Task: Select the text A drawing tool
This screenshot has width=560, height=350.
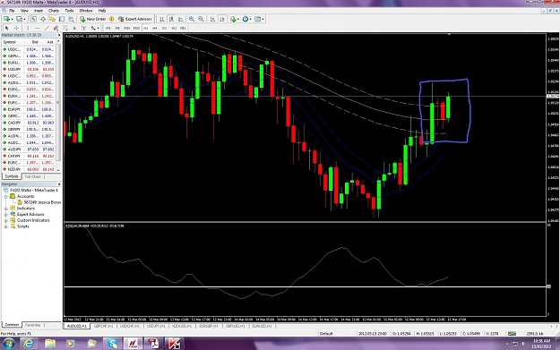Action: pos(74,28)
